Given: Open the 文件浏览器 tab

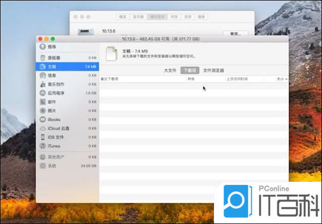Looking at the screenshot, I should (213, 71).
